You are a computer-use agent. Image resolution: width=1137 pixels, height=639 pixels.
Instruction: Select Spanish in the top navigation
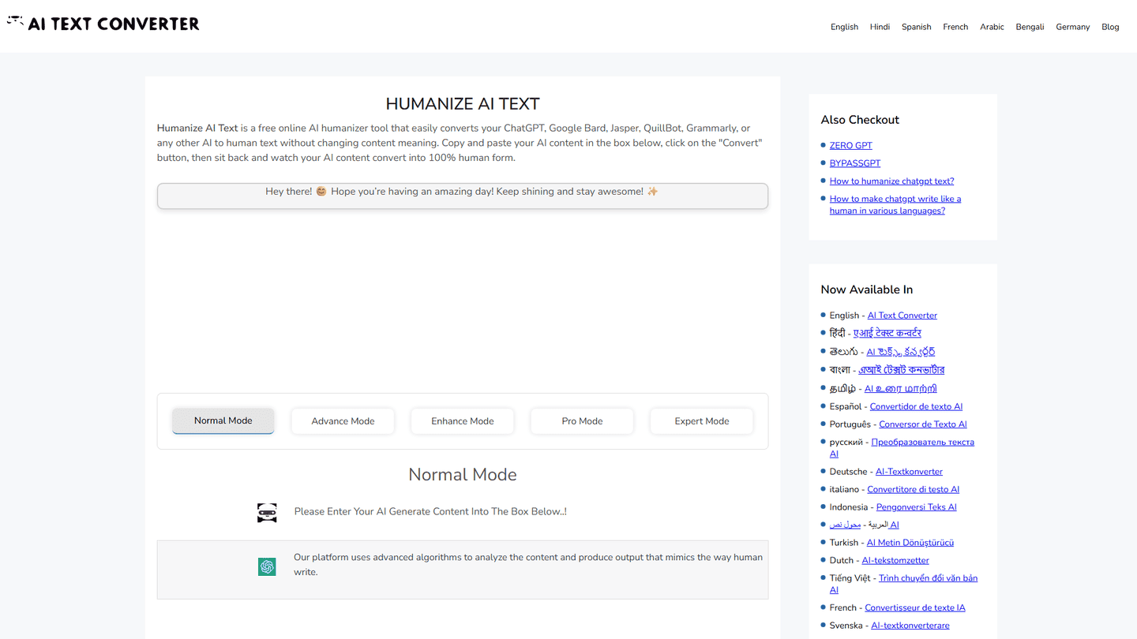tap(916, 27)
